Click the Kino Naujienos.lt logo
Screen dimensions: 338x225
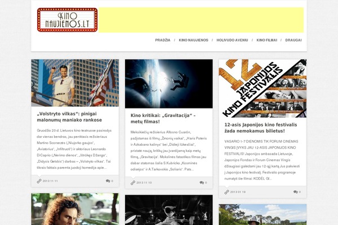(67, 20)
